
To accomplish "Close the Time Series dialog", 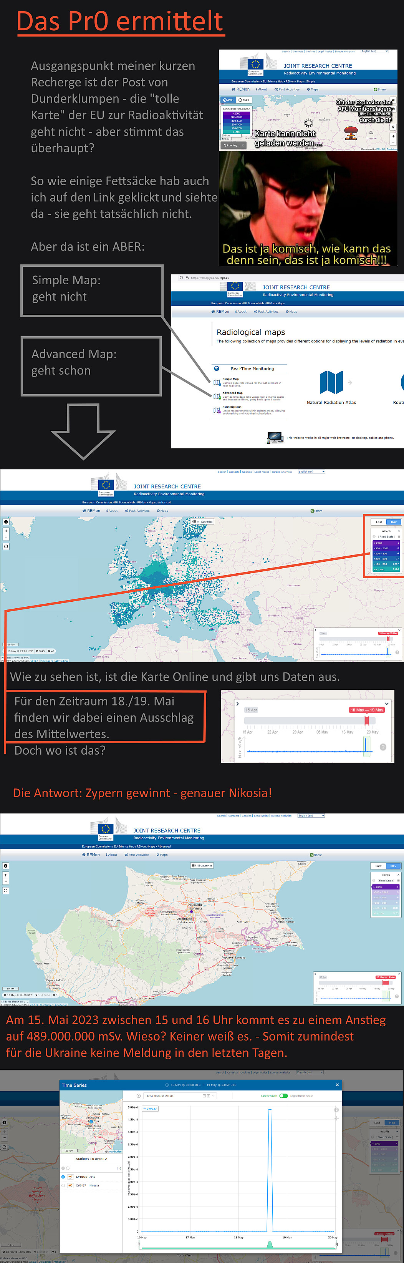I will tap(337, 1085).
